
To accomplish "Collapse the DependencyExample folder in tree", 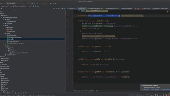I will click(x=2, y=18).
